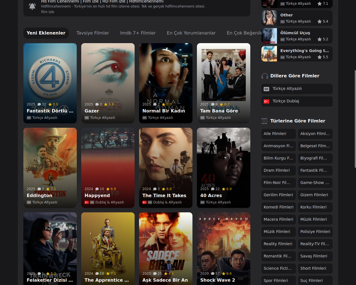Open The Time It Takes poster
The width and height of the screenshot is (356, 285).
(166, 168)
